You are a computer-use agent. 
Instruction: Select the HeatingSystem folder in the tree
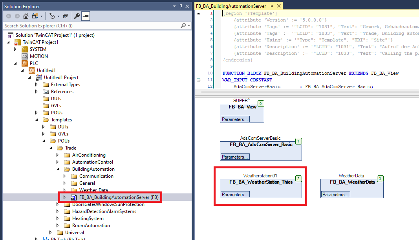click(x=88, y=218)
